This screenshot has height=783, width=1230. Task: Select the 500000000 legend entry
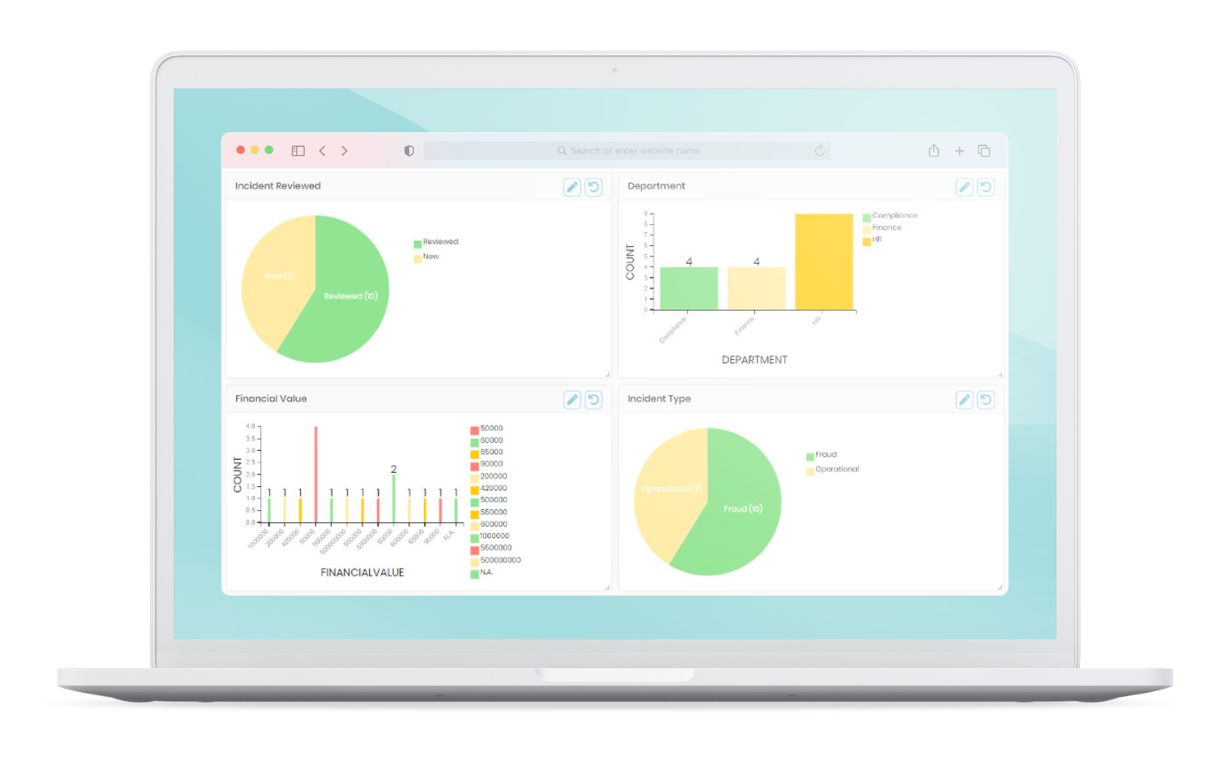point(495,560)
